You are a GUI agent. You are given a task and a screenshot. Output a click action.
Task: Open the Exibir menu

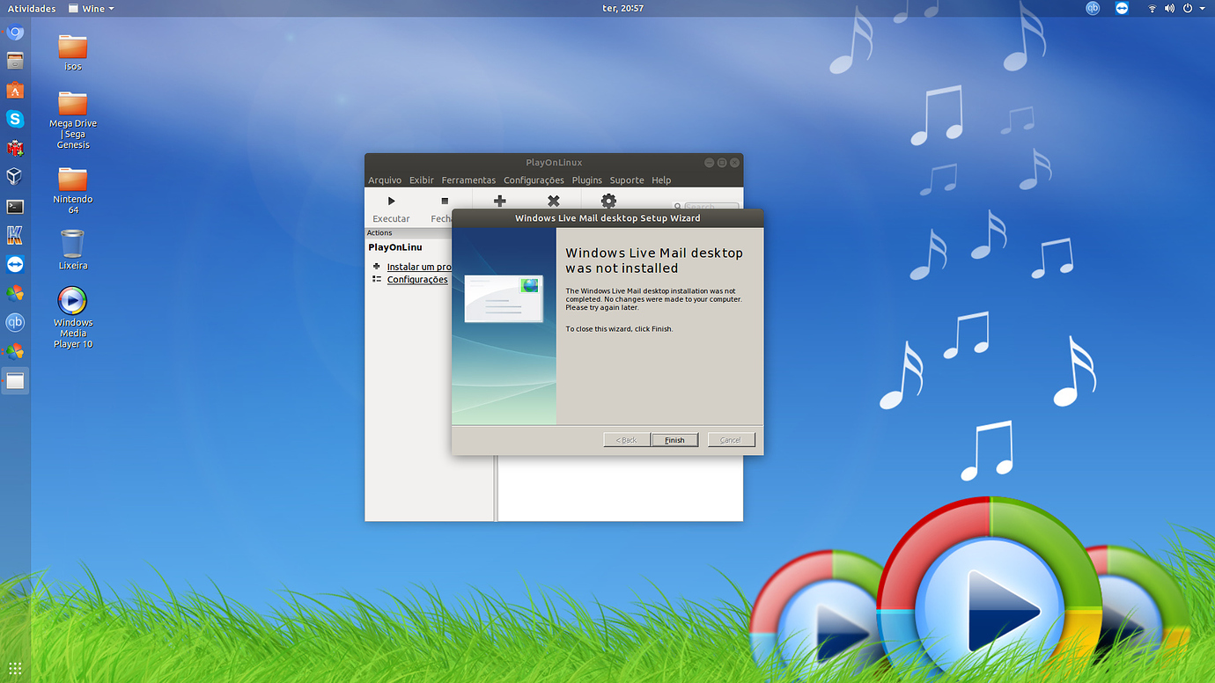[422, 180]
